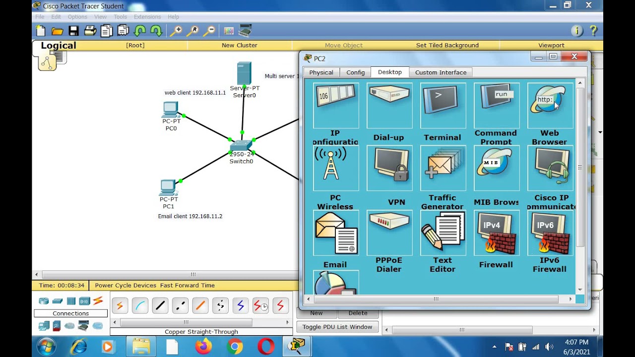635x357 pixels.
Task: Open the Drawing Palette icon
Action: [x=229, y=31]
